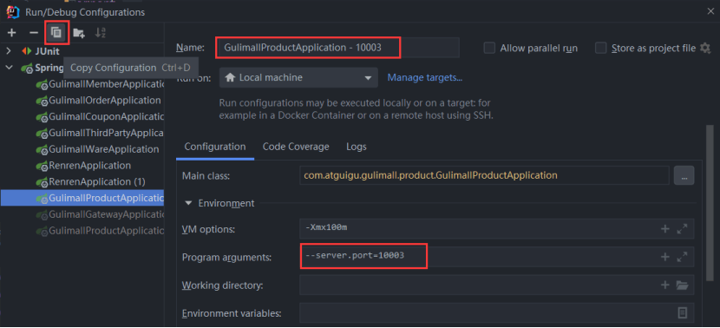Click the Copy Configuration icon
The image size is (720, 328).
pos(56,33)
